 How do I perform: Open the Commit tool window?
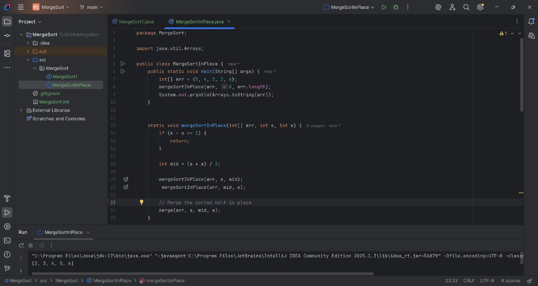(x=7, y=35)
